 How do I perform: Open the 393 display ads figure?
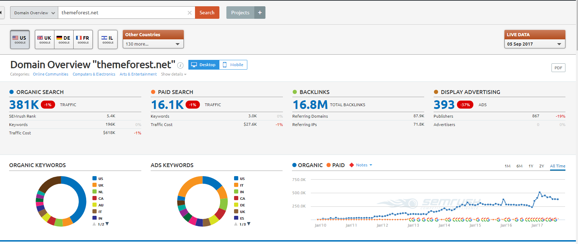click(444, 104)
